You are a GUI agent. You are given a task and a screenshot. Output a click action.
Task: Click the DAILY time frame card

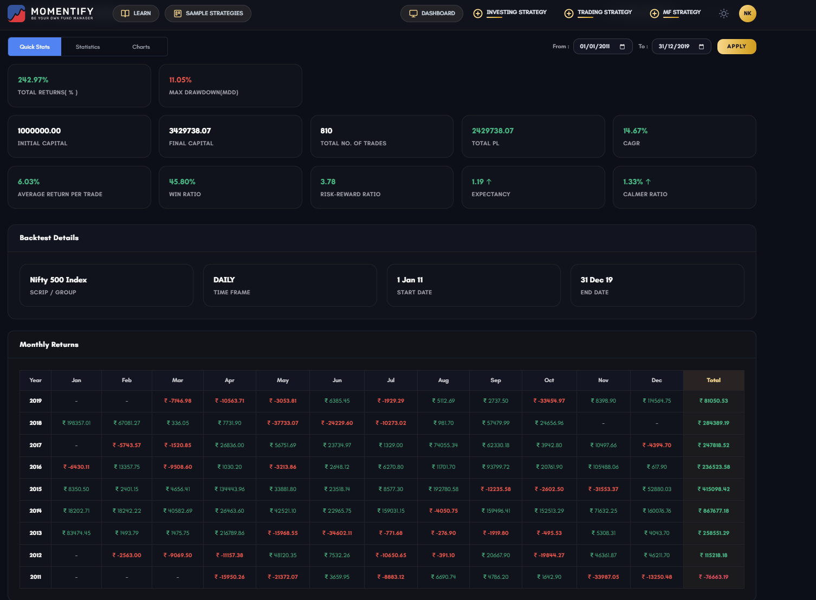coord(290,285)
